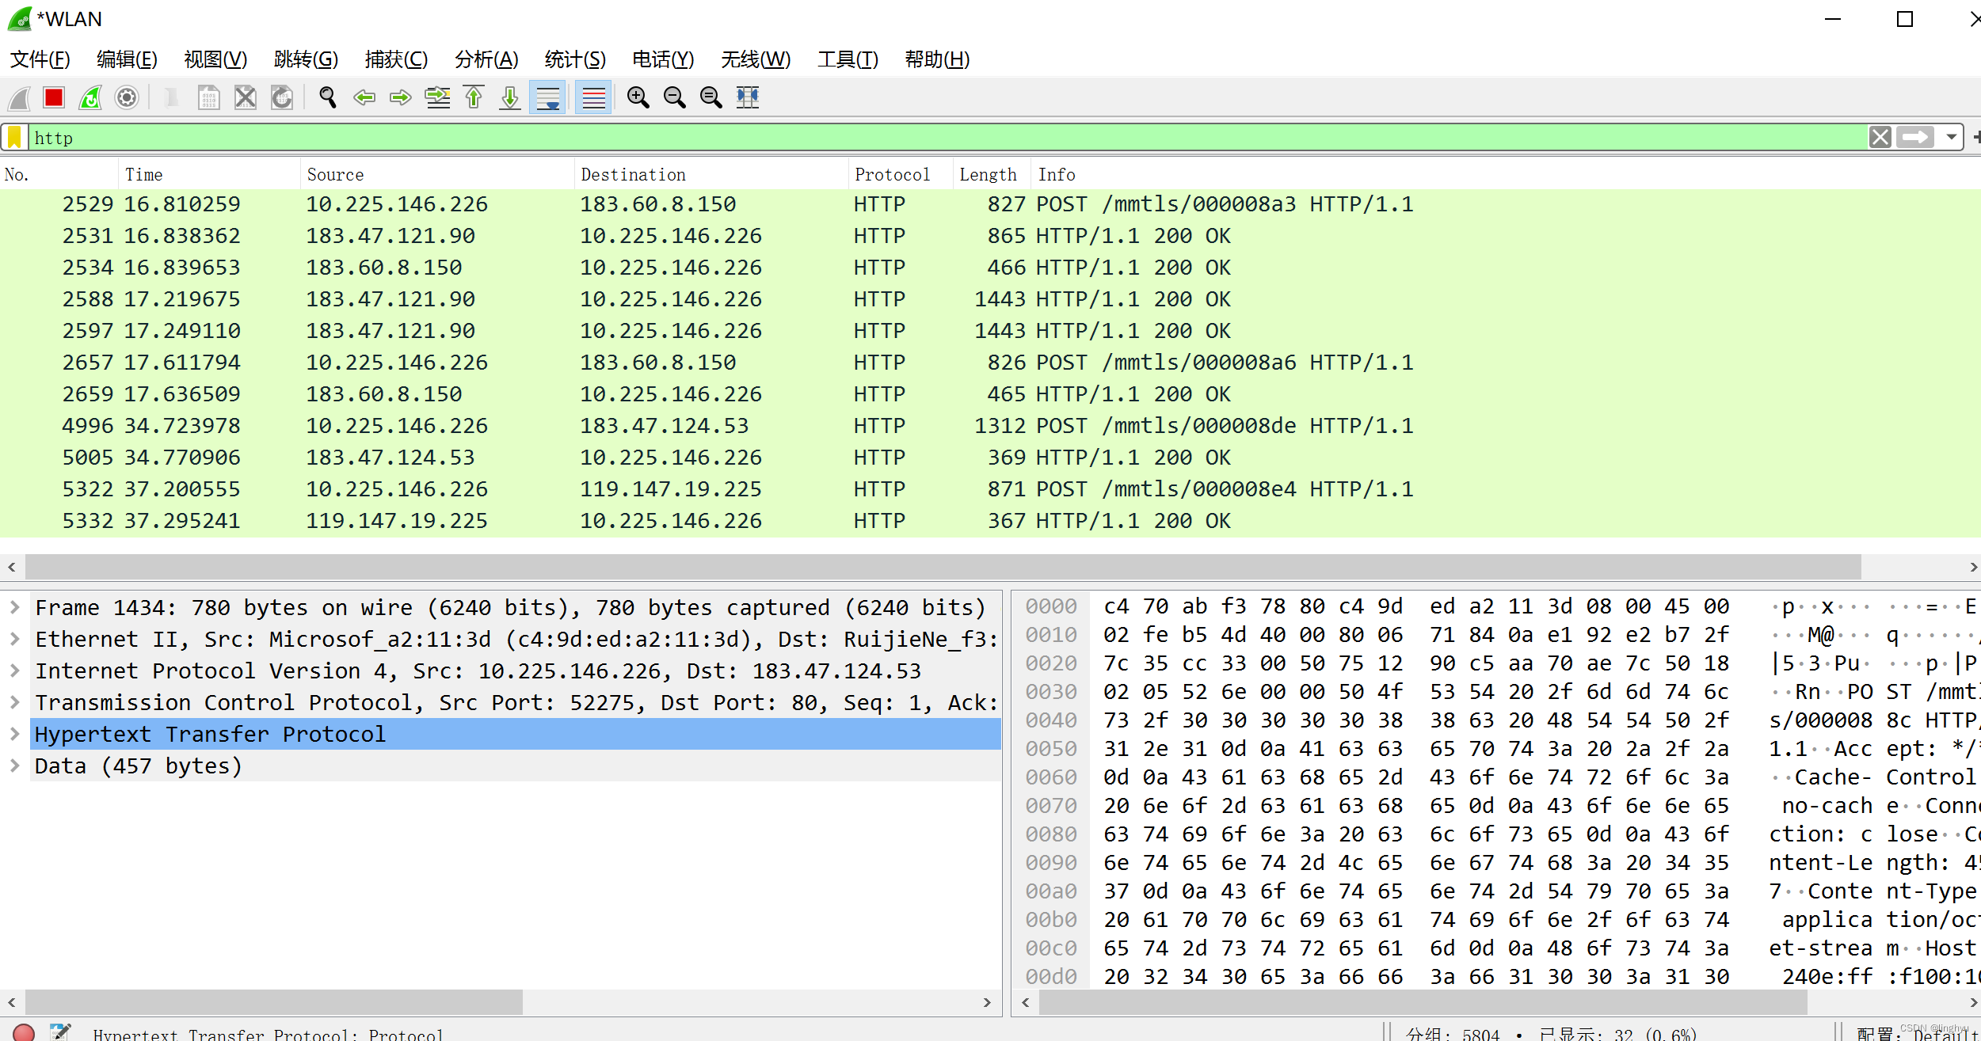The height and width of the screenshot is (1041, 1981).
Task: Zoom in on the packet list text
Action: 638,97
